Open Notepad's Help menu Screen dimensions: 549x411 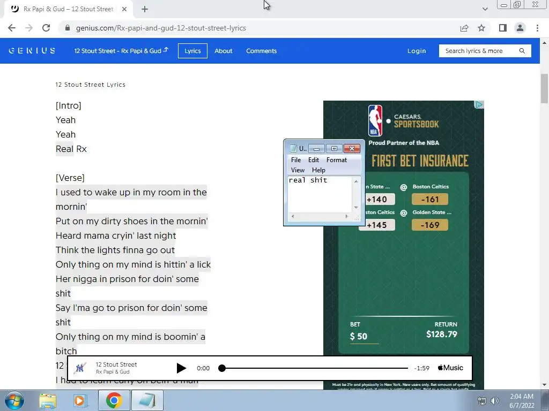318,170
